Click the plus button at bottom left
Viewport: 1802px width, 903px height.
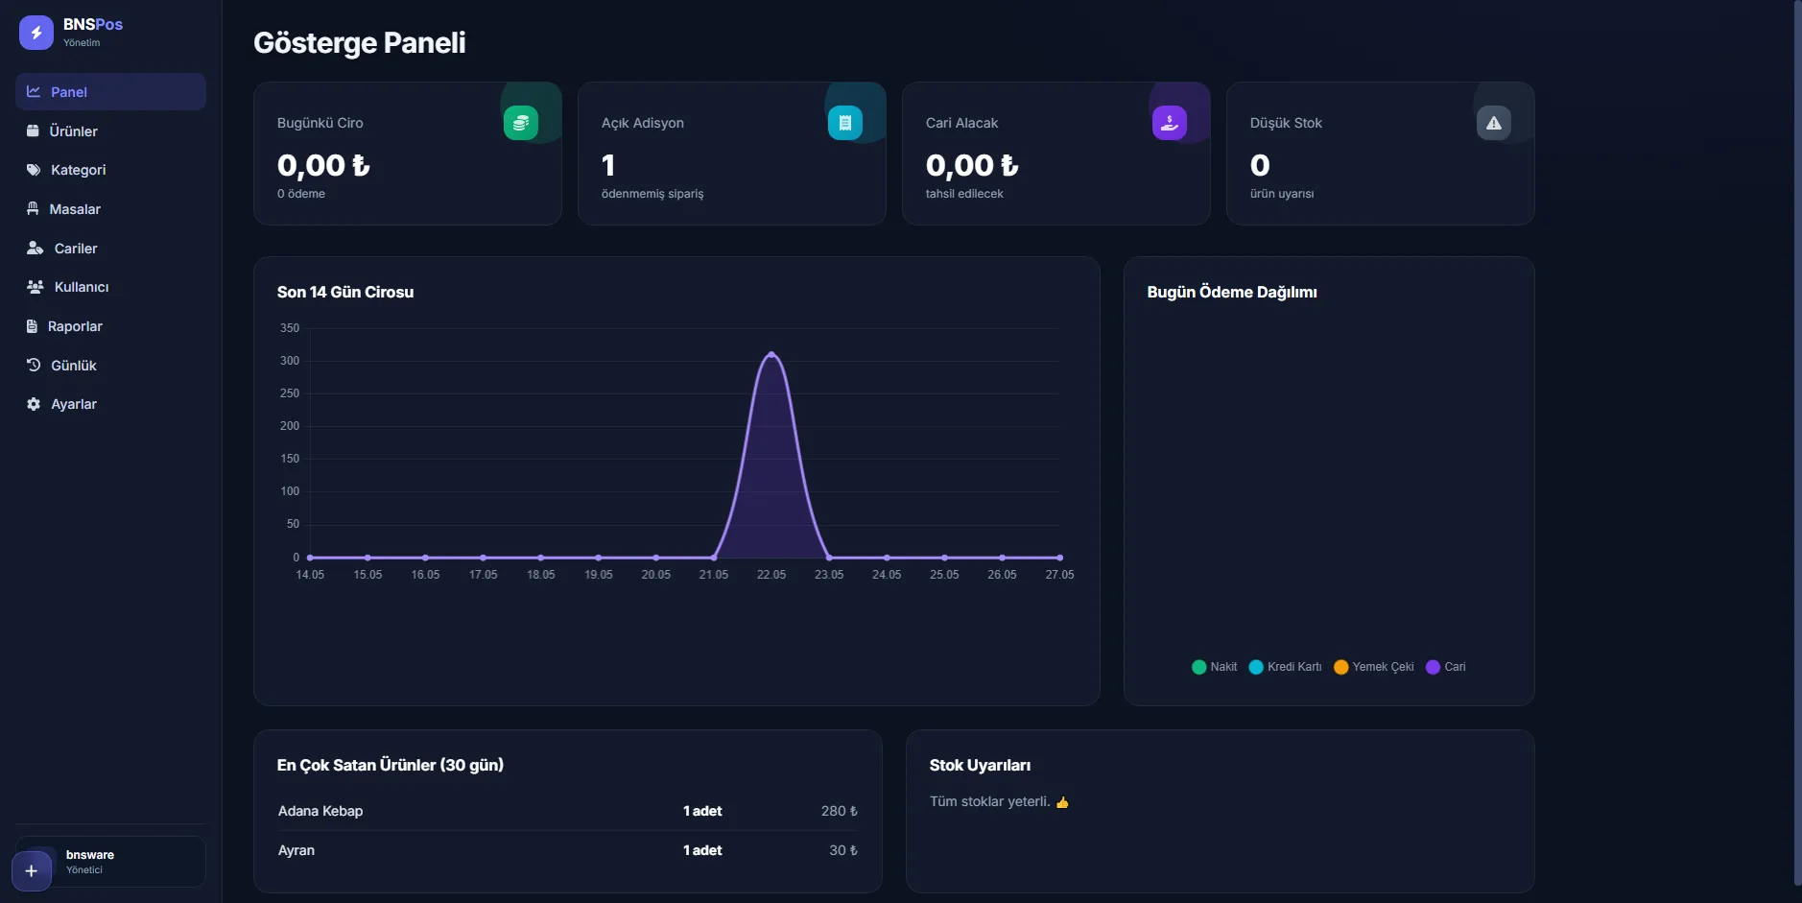(x=32, y=870)
